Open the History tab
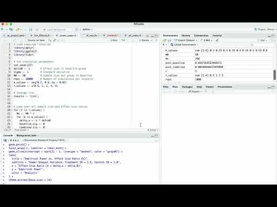Viewport: 277px width, 207px height. tap(186, 36)
